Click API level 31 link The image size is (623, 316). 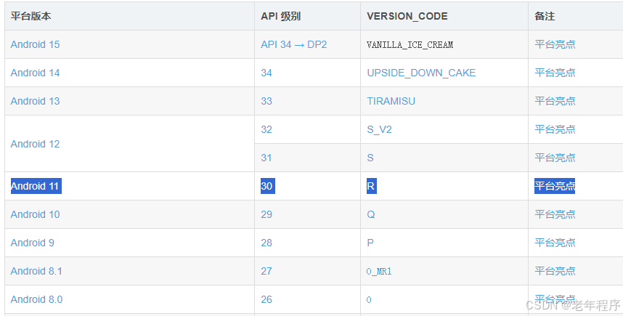point(266,158)
